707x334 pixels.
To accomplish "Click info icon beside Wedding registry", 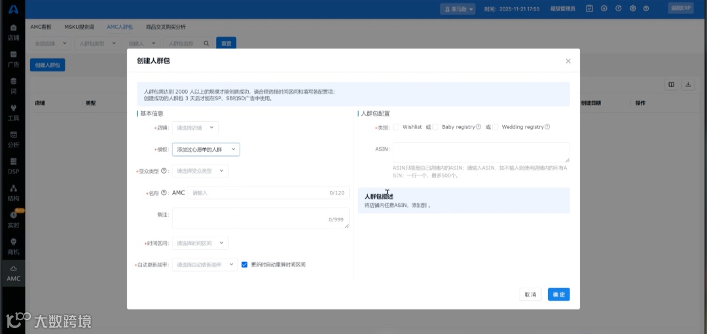I will pos(547,127).
